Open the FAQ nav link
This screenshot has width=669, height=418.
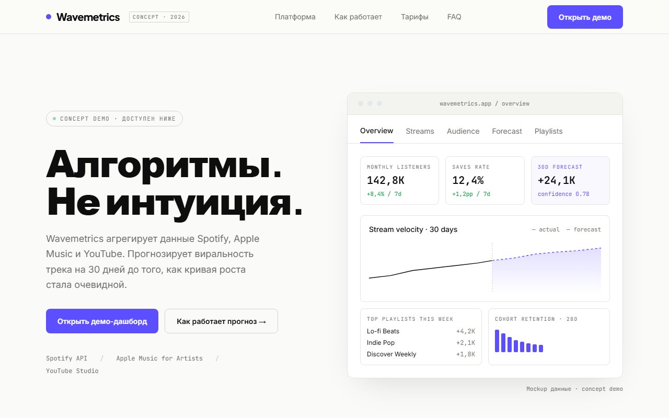click(454, 17)
